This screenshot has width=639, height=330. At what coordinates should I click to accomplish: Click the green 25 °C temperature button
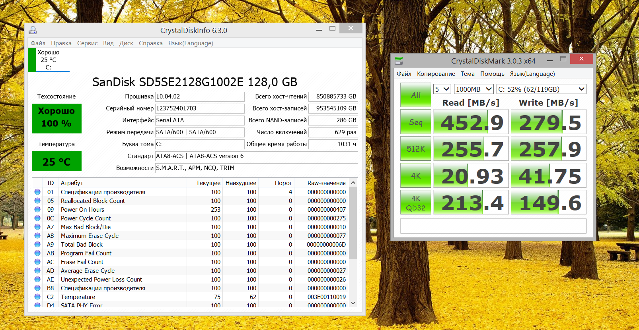click(x=56, y=161)
